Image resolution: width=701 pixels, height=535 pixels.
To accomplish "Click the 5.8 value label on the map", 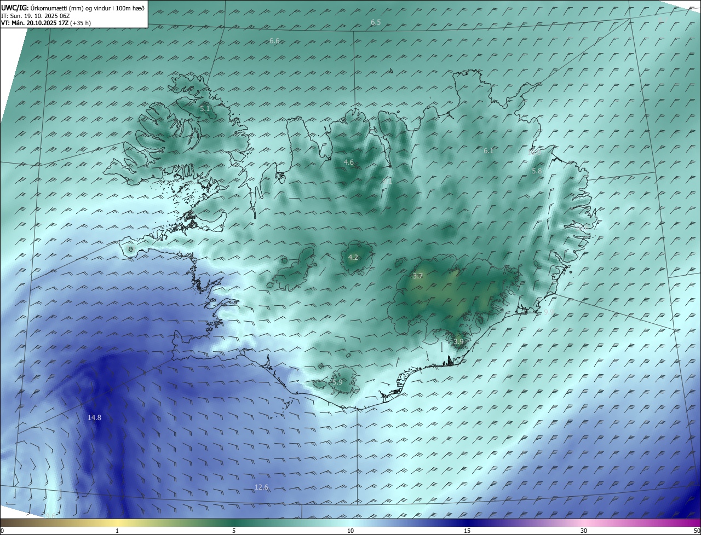I will coord(537,171).
